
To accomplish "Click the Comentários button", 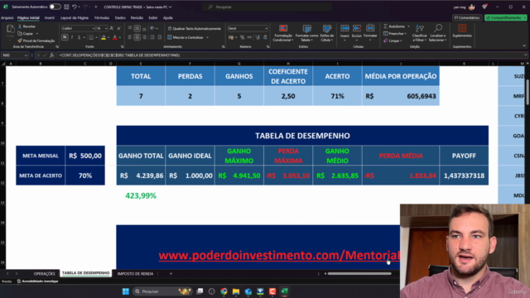I will [467, 17].
